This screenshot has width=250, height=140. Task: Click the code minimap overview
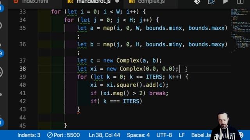pyautogui.click(x=240, y=30)
